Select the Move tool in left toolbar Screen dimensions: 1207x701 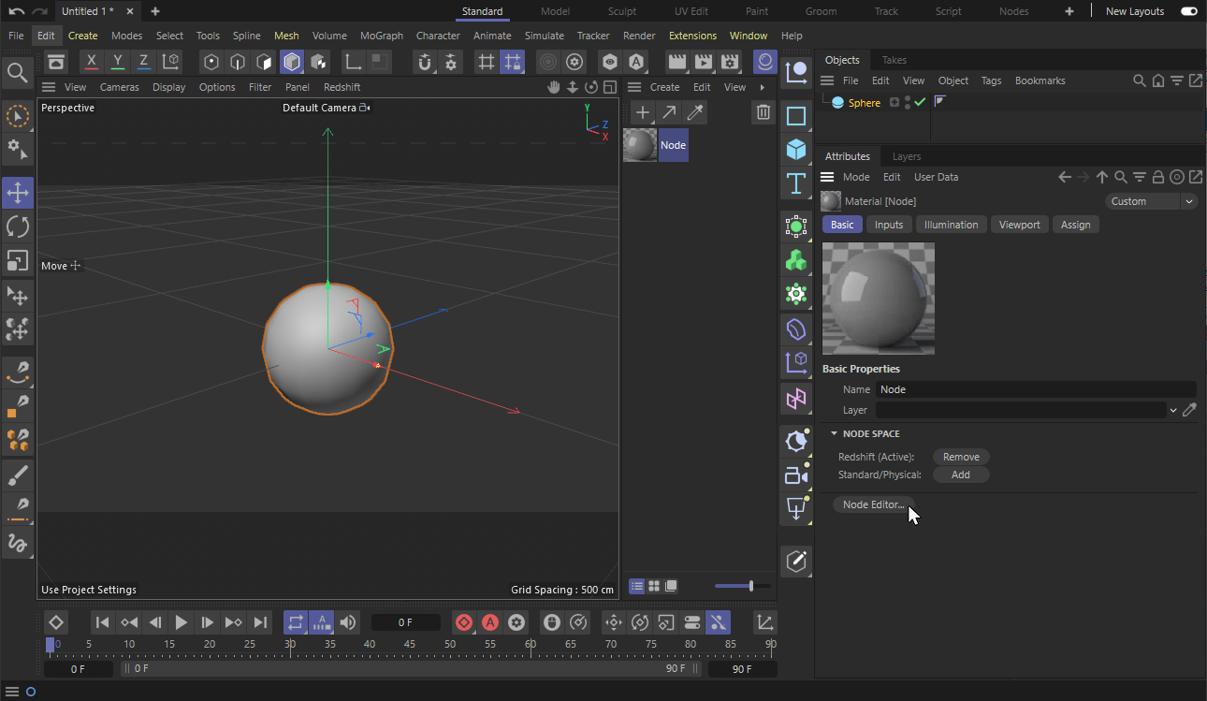18,194
